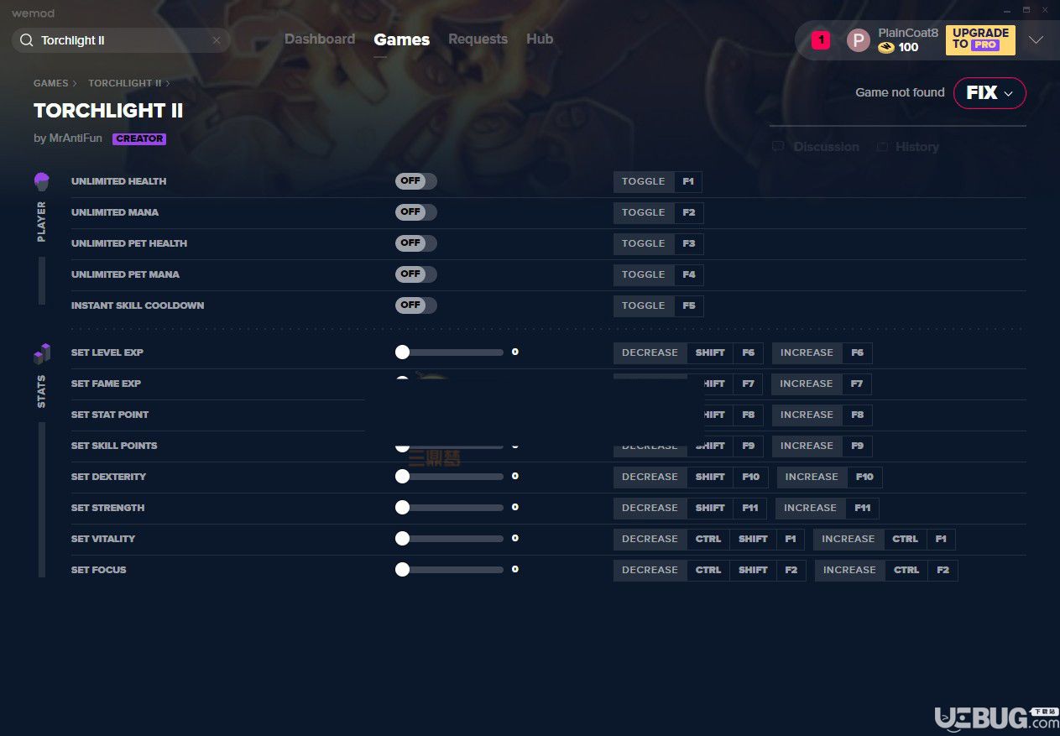Screen dimensions: 1060x736
Task: Click the Upgrade to Pro button
Action: click(x=980, y=39)
